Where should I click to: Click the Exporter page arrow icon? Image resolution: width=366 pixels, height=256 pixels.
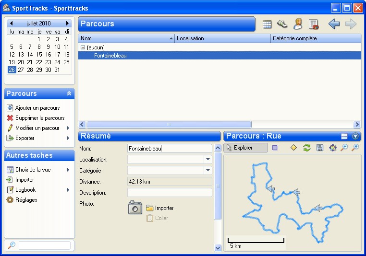tap(10, 138)
